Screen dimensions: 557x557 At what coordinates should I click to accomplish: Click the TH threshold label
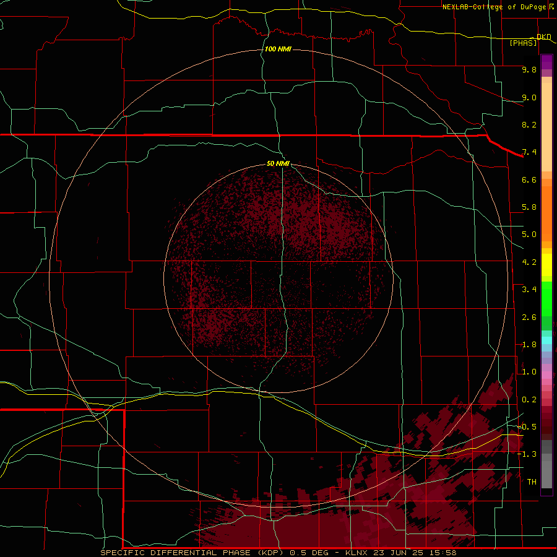pyautogui.click(x=532, y=482)
